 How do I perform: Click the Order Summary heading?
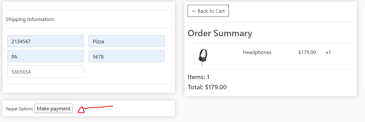point(220,33)
